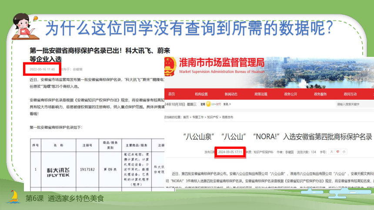
Task: Click the slide heading 为什么这位同学没有查询到所需的数据呢
Action: pyautogui.click(x=189, y=28)
